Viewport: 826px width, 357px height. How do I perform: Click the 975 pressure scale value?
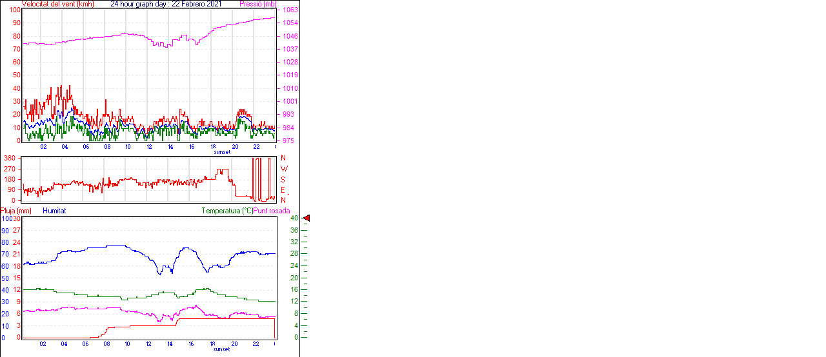(x=290, y=140)
